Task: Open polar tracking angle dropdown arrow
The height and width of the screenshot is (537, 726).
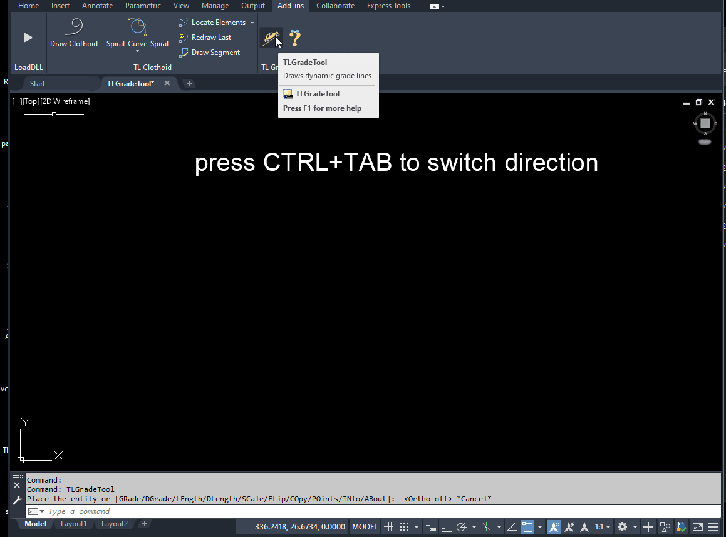Action: [474, 527]
